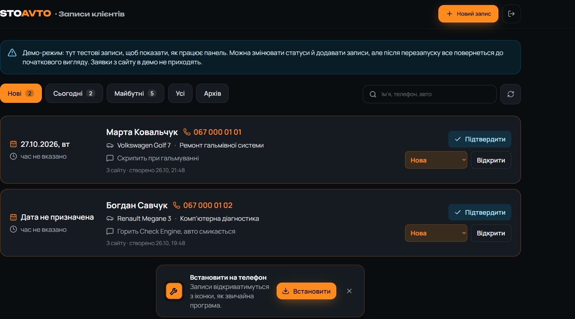Click the comment icon beside Скрипить при гальмуванні
This screenshot has height=319, width=575.
(110, 158)
